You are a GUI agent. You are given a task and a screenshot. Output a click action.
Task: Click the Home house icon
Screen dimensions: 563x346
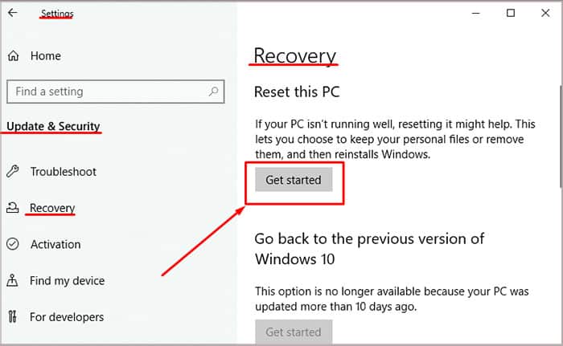13,56
